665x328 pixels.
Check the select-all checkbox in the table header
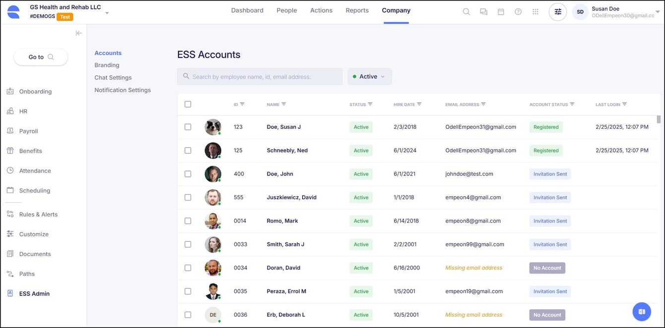click(x=188, y=104)
